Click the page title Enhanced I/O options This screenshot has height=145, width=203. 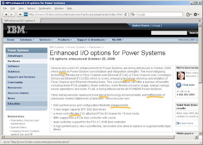(x=107, y=53)
